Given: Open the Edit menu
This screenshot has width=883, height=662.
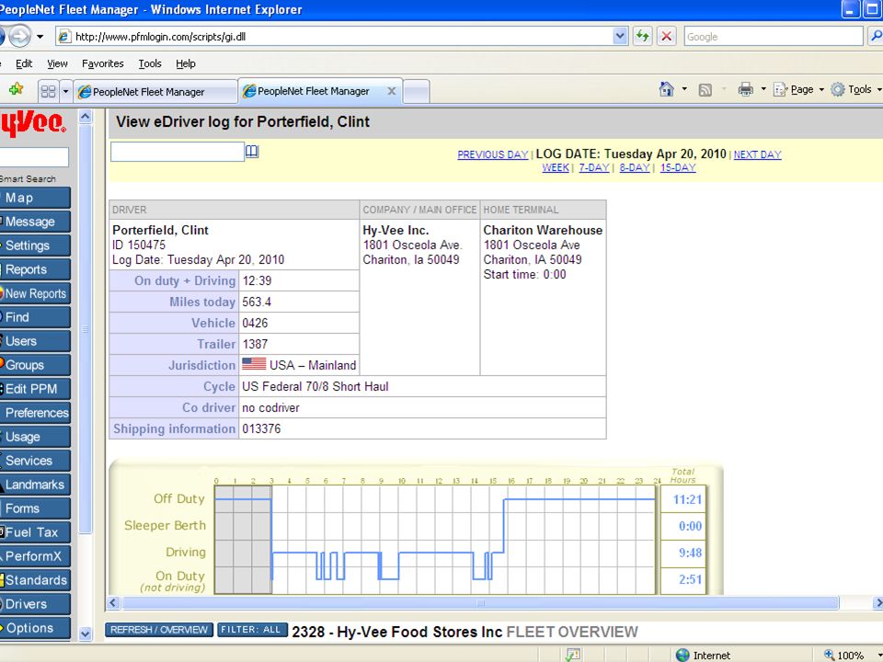Looking at the screenshot, I should [24, 63].
